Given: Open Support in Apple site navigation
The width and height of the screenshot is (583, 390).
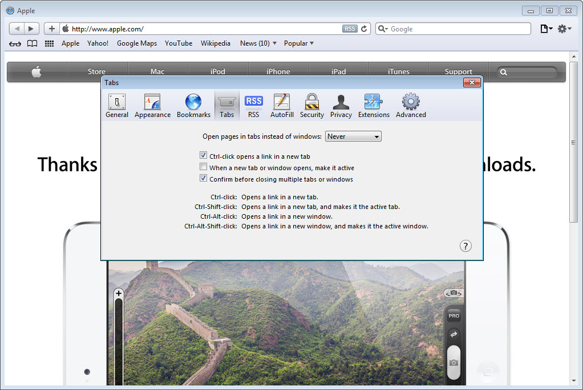Looking at the screenshot, I should click(x=459, y=71).
